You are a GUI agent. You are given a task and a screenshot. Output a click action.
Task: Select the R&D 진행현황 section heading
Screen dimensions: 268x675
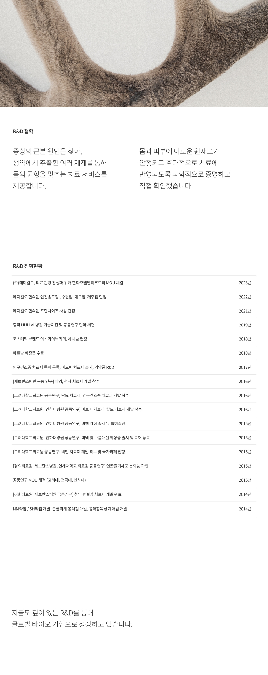pos(28,266)
